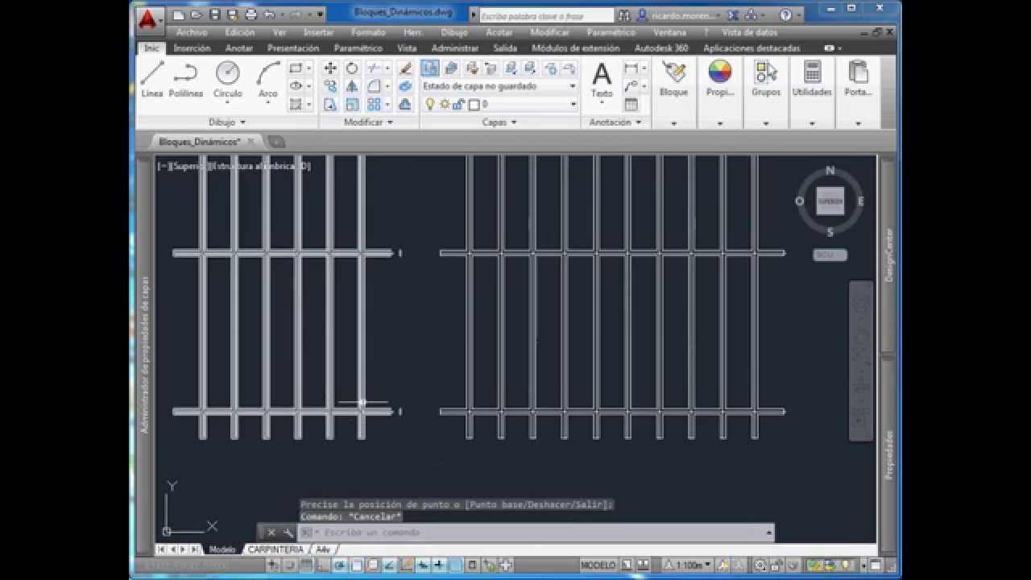This screenshot has height=580, width=1031.
Task: Click the Undo arrow icon
Action: pos(269,14)
